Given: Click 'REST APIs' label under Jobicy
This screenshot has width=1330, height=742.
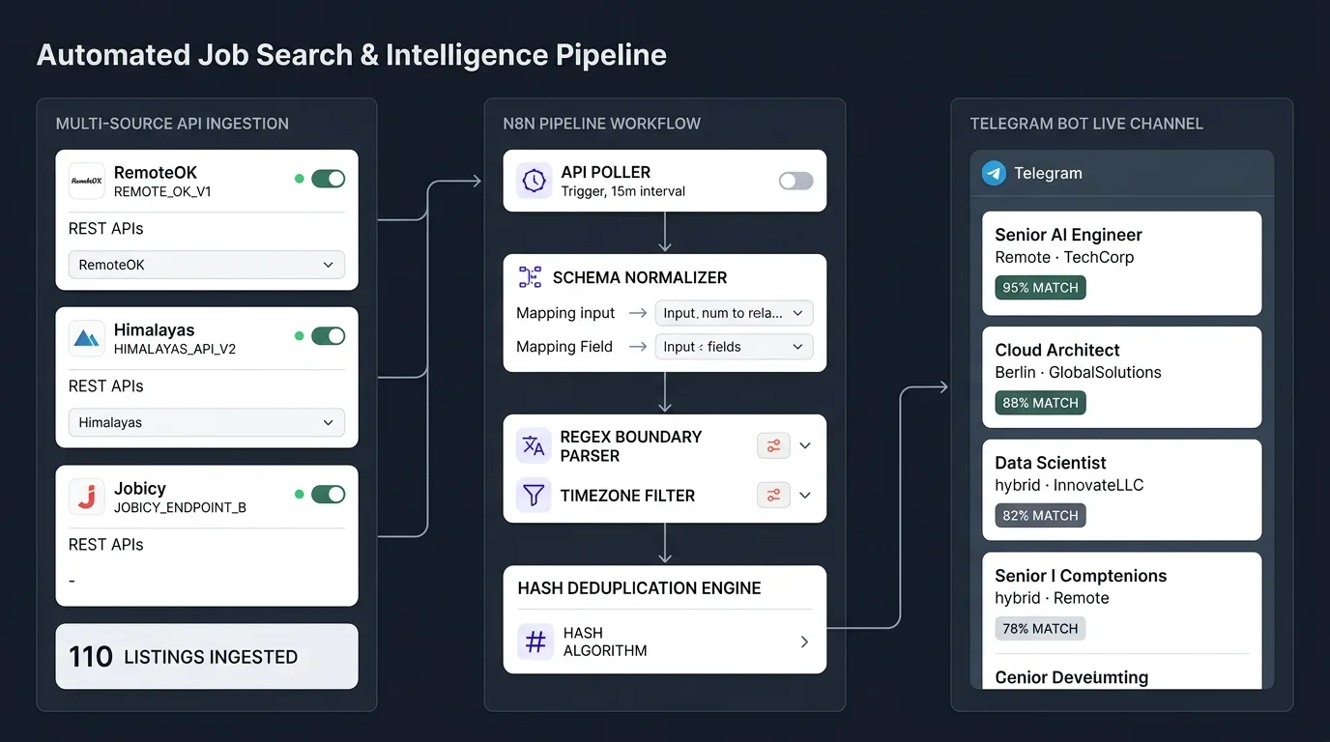Looking at the screenshot, I should [x=105, y=545].
